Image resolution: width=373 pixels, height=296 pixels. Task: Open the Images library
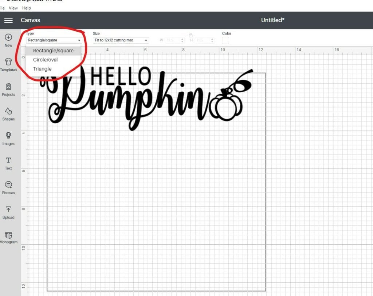(x=8, y=139)
